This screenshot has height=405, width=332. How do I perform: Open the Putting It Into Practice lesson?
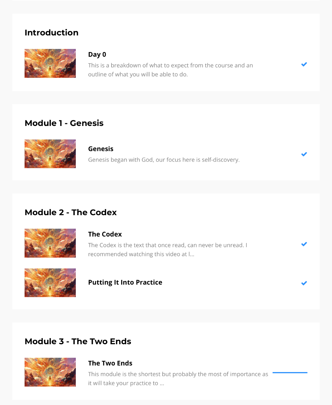point(125,282)
